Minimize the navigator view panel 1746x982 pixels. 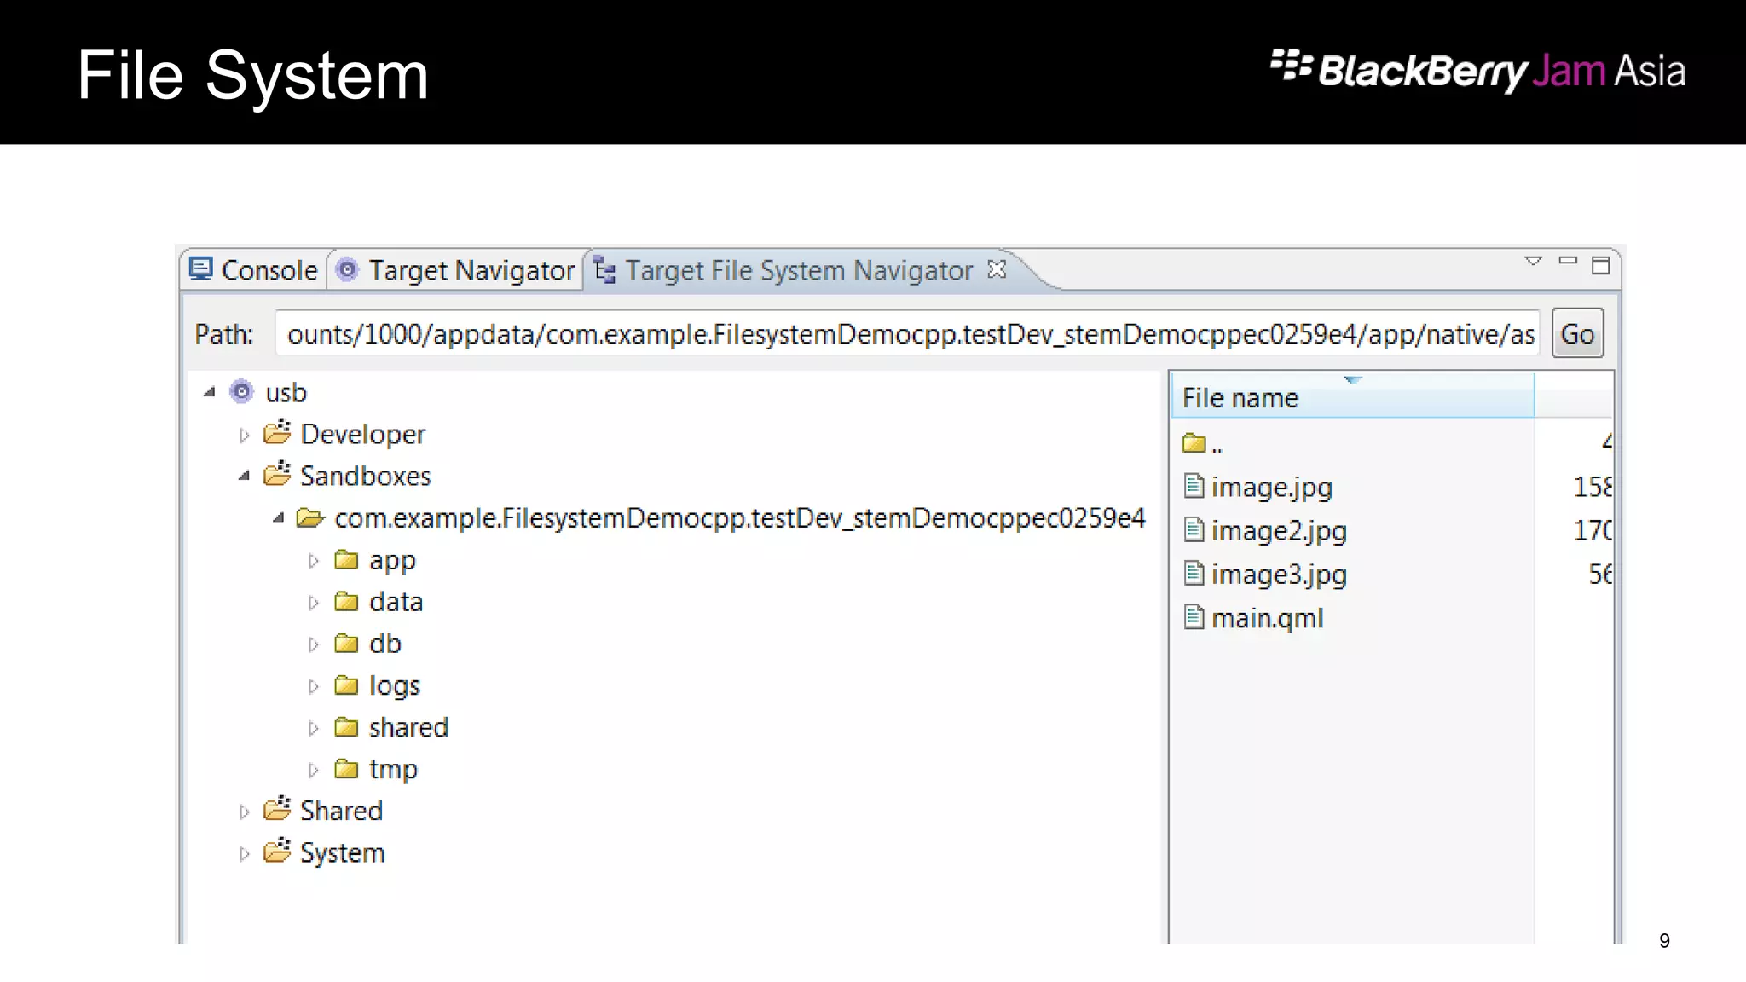1567,261
